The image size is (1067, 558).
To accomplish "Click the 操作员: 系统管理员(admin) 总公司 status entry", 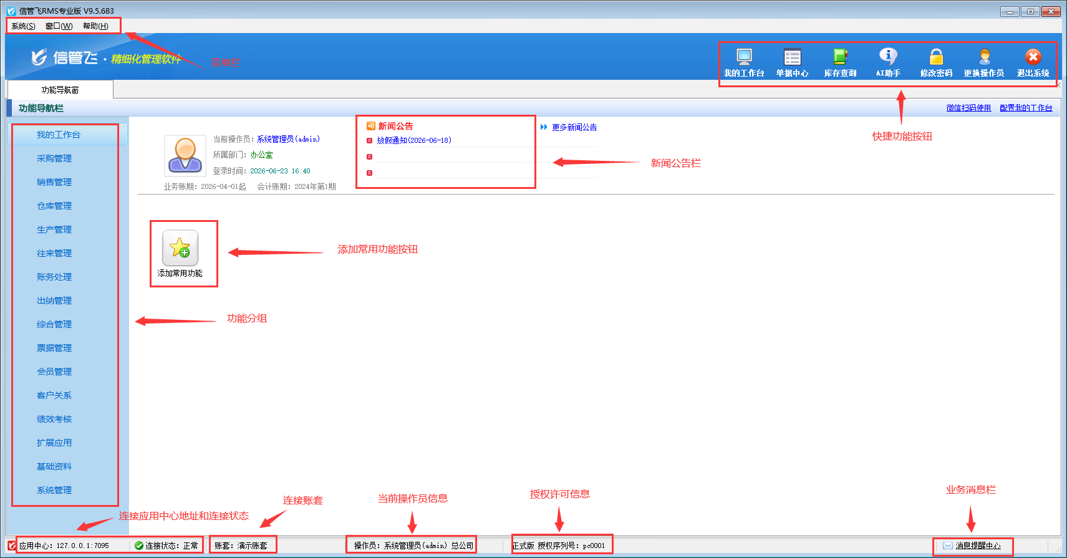I will coord(413,546).
